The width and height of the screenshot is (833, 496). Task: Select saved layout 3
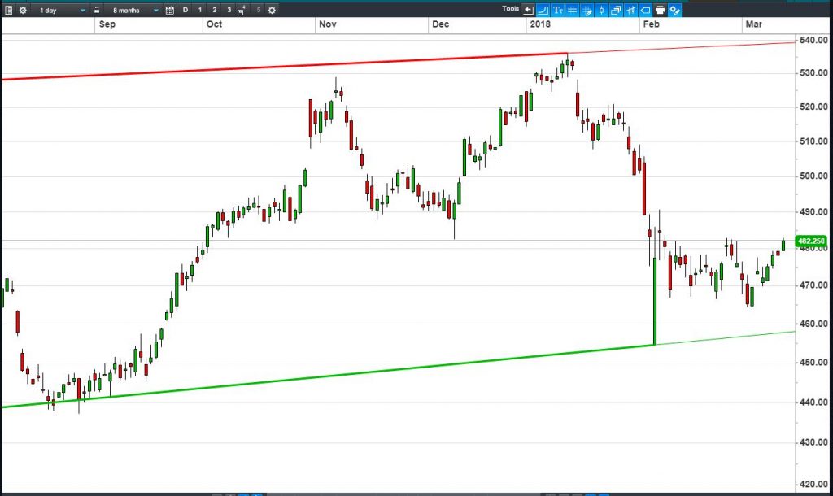pyautogui.click(x=229, y=10)
